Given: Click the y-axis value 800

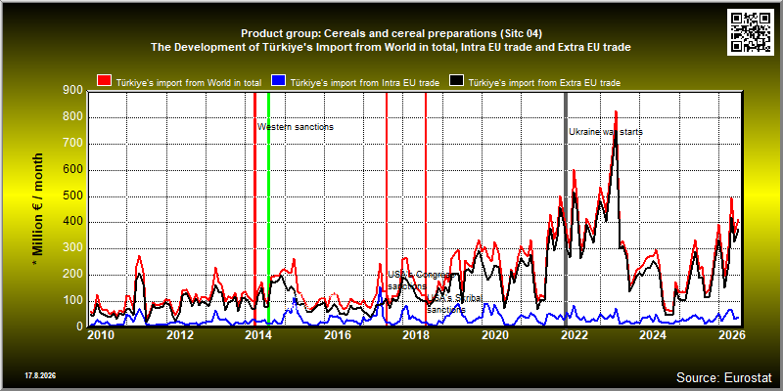Looking at the screenshot, I should [x=74, y=117].
